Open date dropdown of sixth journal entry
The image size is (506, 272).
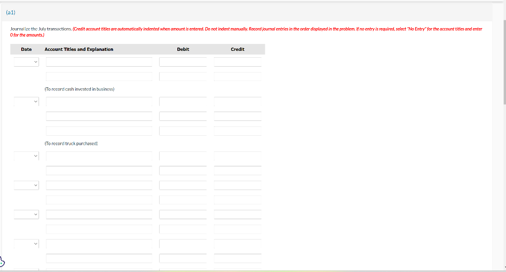[26, 244]
